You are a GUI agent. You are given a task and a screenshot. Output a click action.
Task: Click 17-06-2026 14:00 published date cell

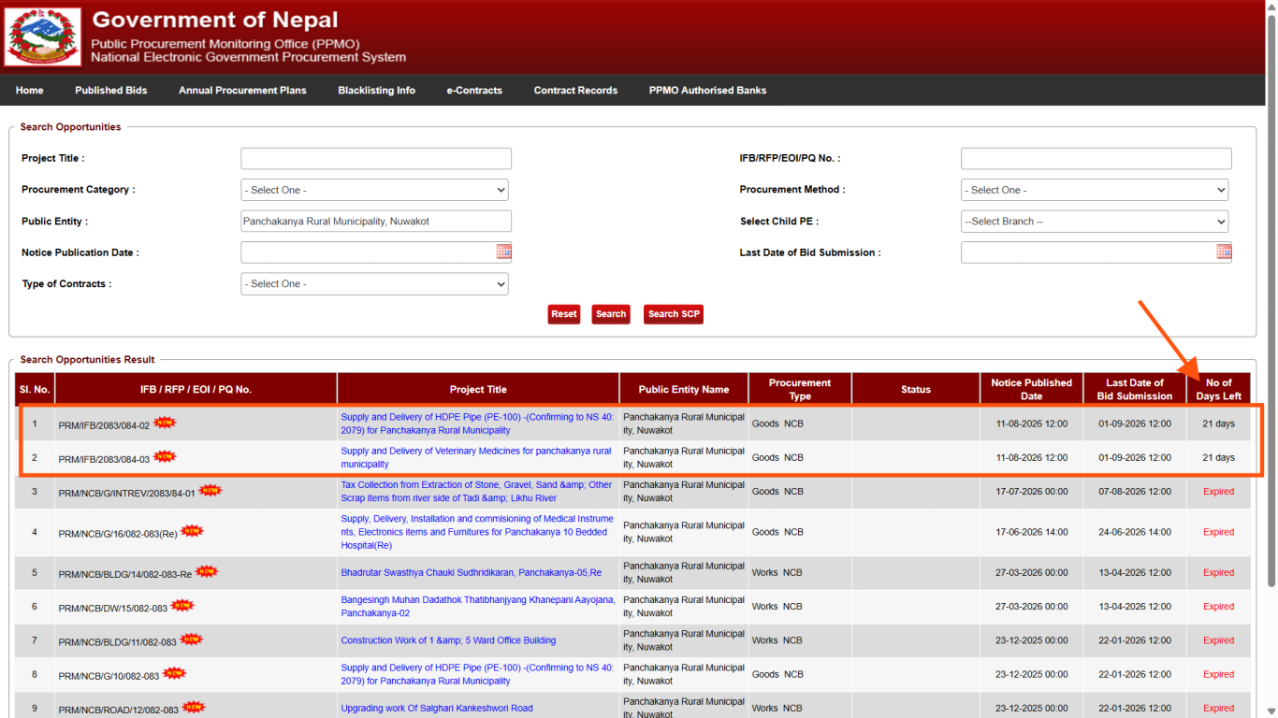click(x=1031, y=532)
